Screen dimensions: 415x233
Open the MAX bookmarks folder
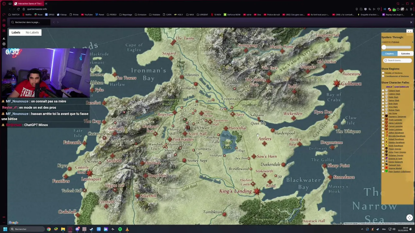click(190, 15)
